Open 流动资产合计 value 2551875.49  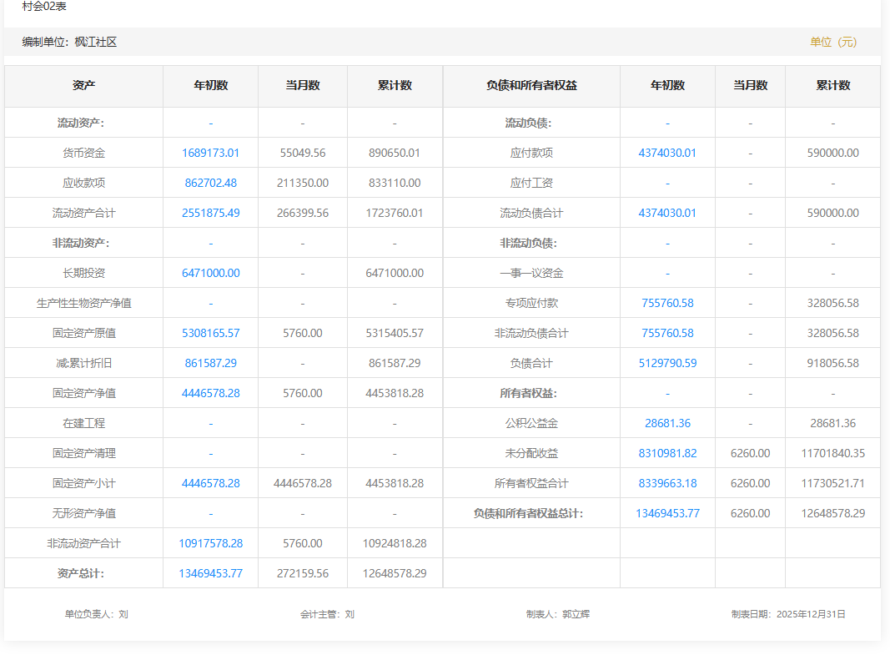(x=210, y=213)
